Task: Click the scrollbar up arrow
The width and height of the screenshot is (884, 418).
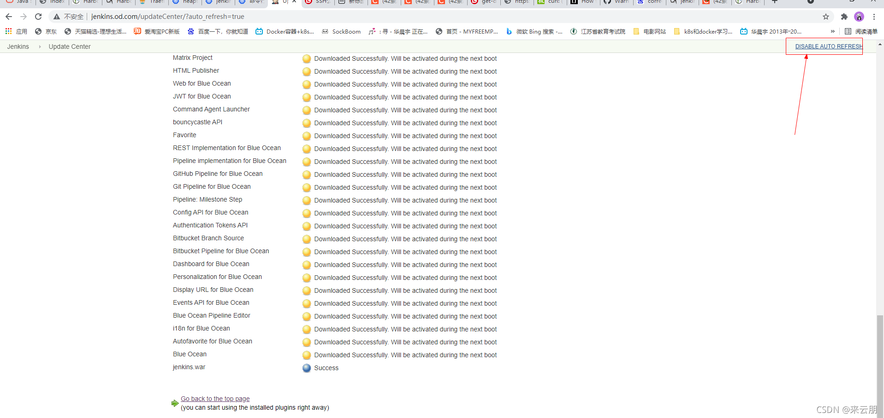Action: [x=880, y=45]
